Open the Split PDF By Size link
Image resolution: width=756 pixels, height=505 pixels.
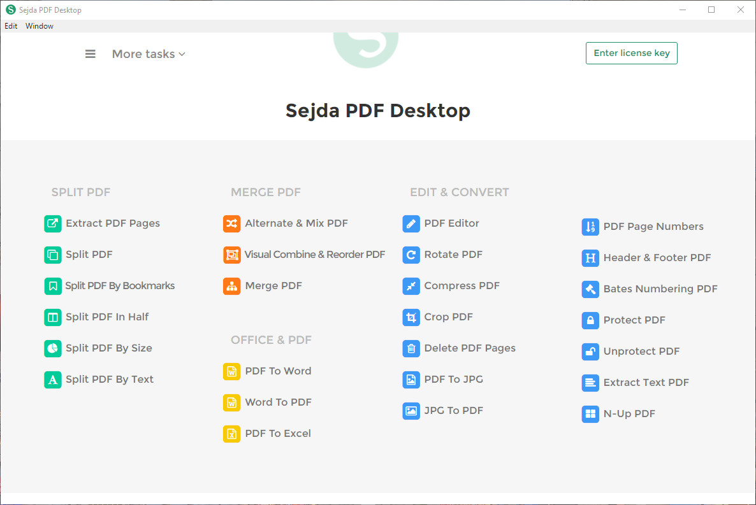click(x=109, y=348)
